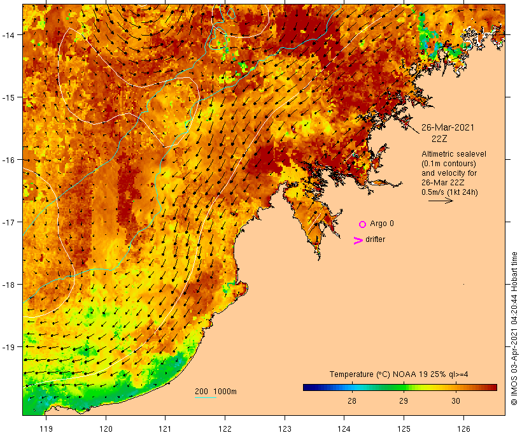Click the 30 temperature scale value
The image size is (522, 433).
click(456, 401)
